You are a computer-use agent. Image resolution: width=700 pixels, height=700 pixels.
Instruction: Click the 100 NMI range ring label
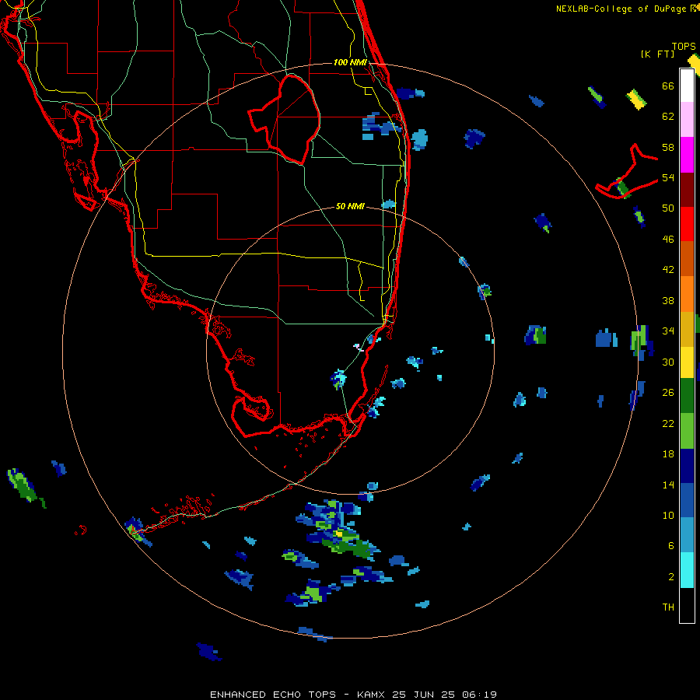coord(350,62)
